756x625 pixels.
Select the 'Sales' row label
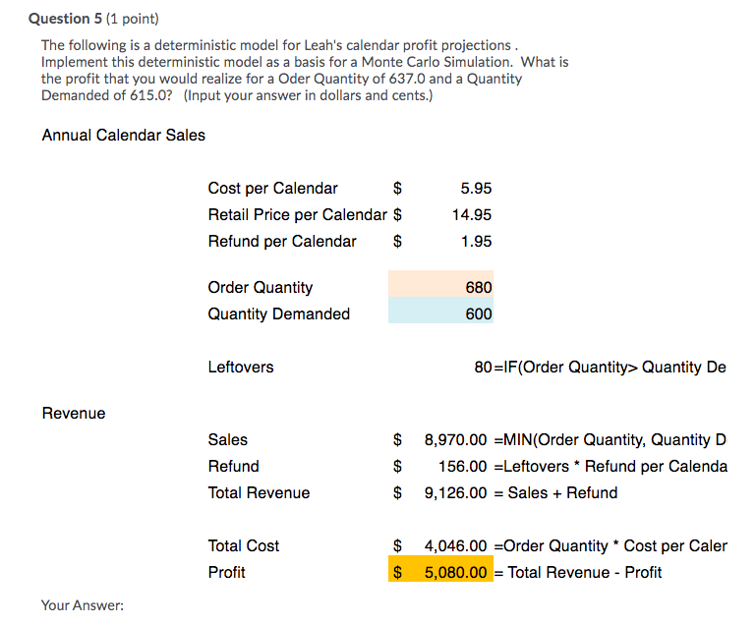(x=227, y=439)
